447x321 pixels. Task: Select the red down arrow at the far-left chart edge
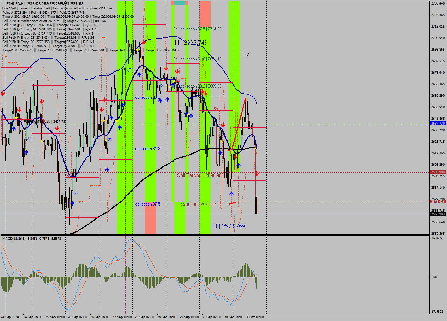point(2,94)
